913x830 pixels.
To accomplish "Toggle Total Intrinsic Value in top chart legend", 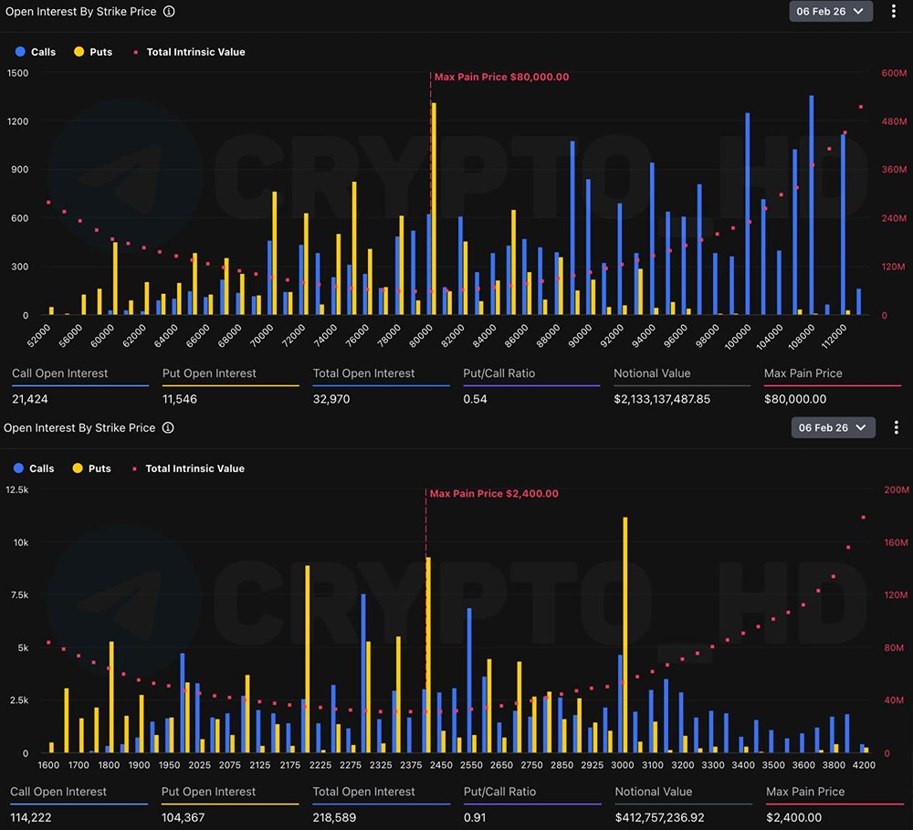I will click(189, 52).
